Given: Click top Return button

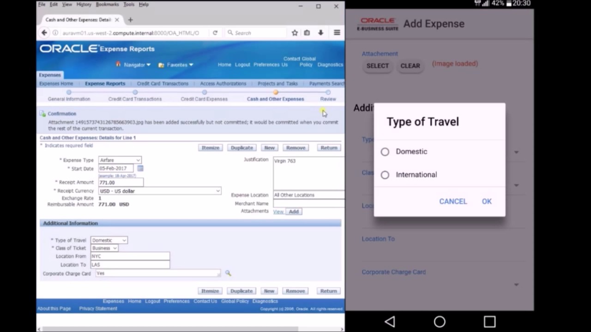Looking at the screenshot, I should (x=329, y=148).
